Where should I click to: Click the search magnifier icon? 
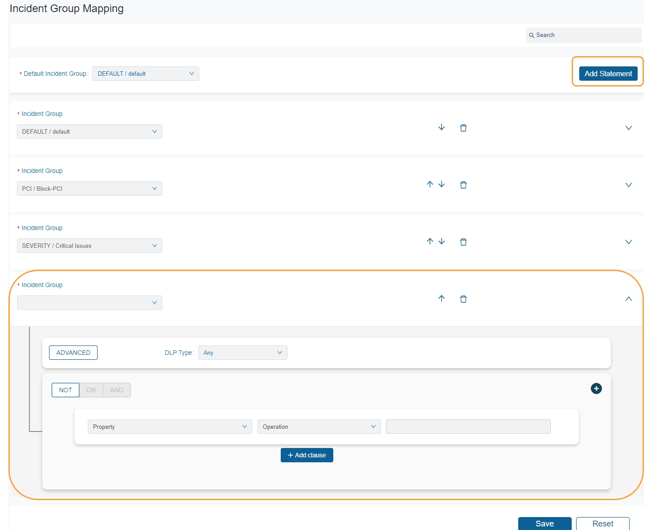click(532, 35)
